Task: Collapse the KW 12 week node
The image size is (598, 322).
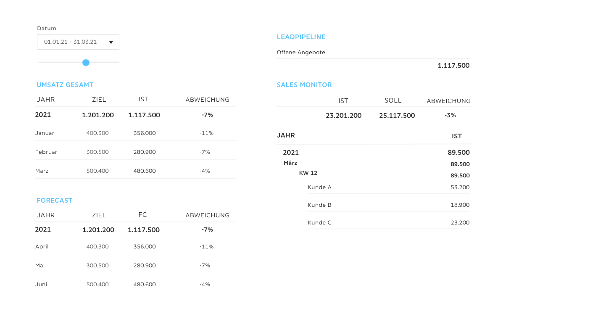Action: [x=308, y=173]
